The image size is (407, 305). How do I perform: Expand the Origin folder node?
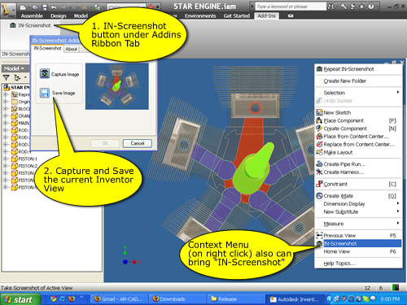coord(5,102)
